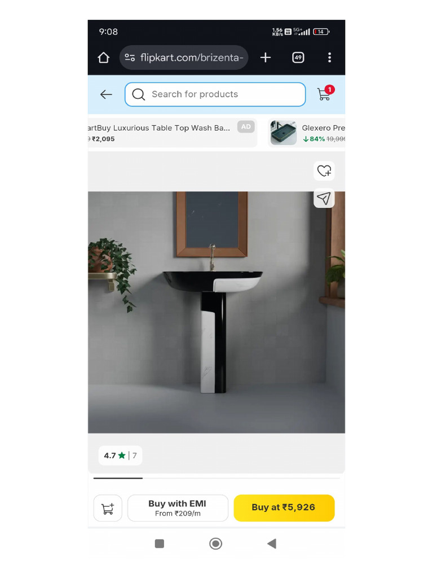433x578 pixels.
Task: Choose Buy with EMI from ₹209/m
Action: pyautogui.click(x=178, y=508)
